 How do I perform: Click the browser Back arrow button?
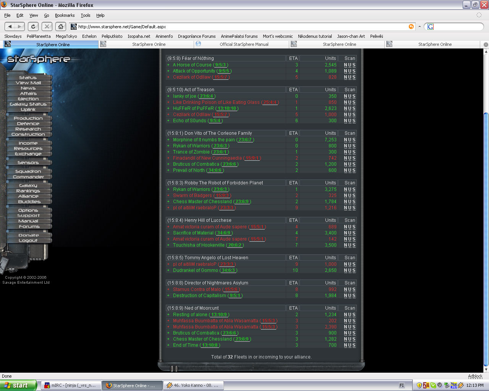[x=10, y=26]
